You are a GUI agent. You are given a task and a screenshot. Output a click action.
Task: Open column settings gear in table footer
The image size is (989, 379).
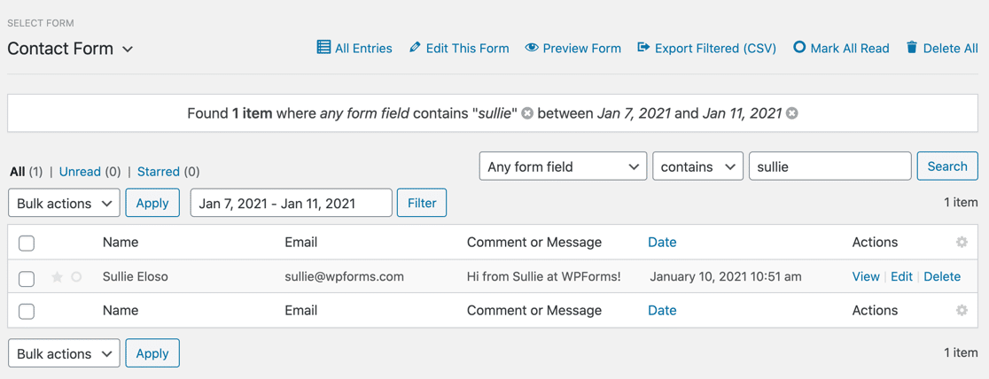pos(962,310)
